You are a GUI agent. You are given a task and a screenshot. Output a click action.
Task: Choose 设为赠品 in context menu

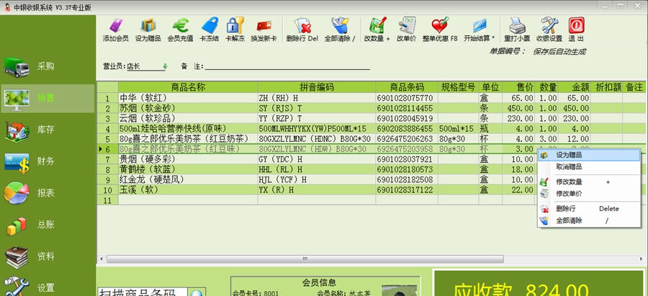click(588, 155)
